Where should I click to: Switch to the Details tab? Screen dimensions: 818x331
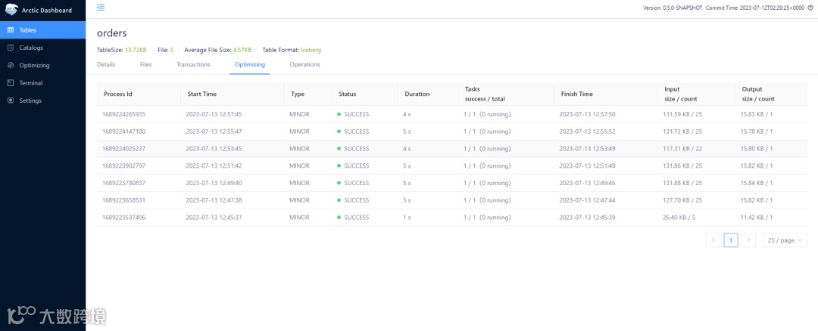pos(106,64)
